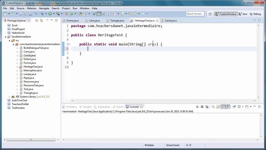Click the Quick Access search field

195,14
